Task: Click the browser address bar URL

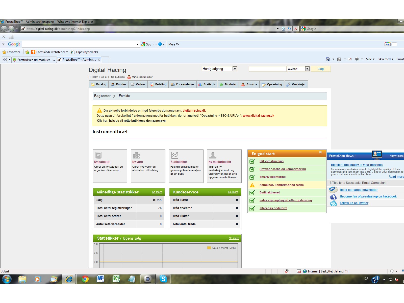Action: [58, 29]
